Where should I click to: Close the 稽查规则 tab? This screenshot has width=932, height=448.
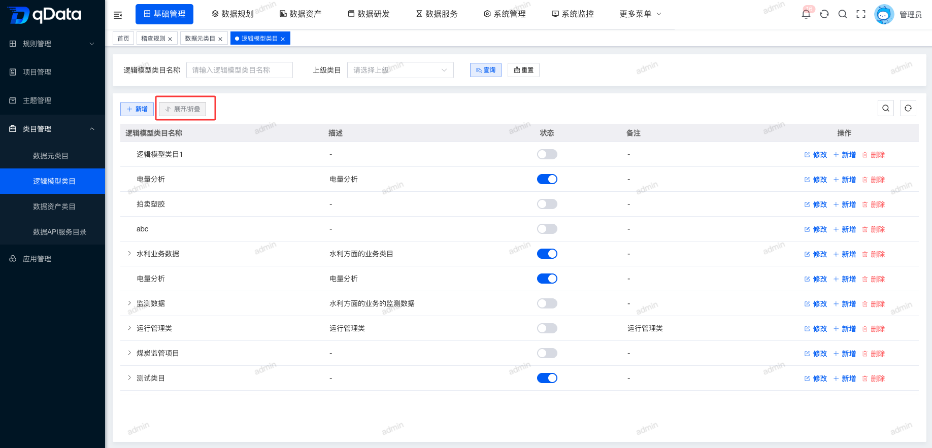pyautogui.click(x=170, y=39)
